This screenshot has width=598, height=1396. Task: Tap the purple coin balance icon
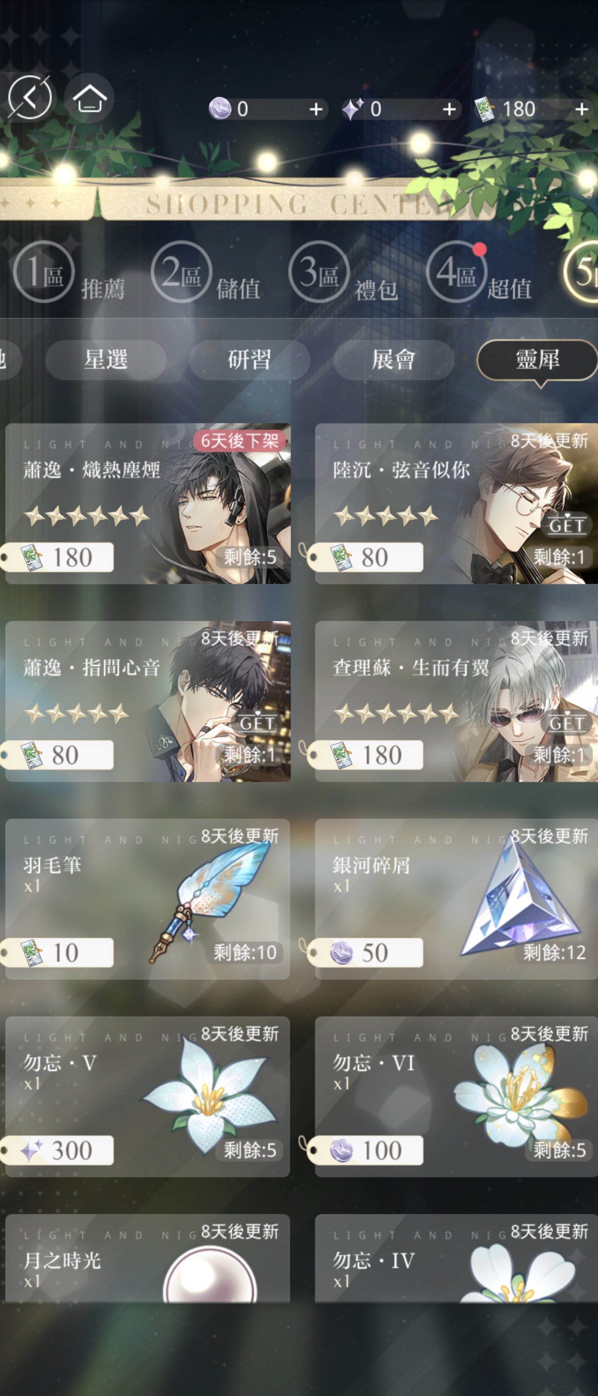(x=220, y=109)
